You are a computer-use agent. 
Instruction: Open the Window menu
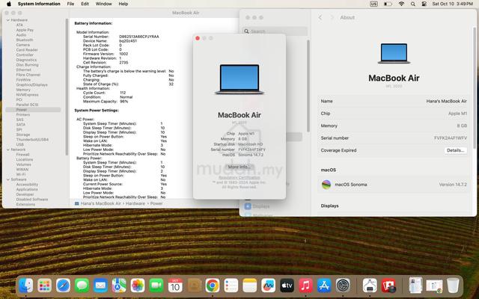click(103, 4)
